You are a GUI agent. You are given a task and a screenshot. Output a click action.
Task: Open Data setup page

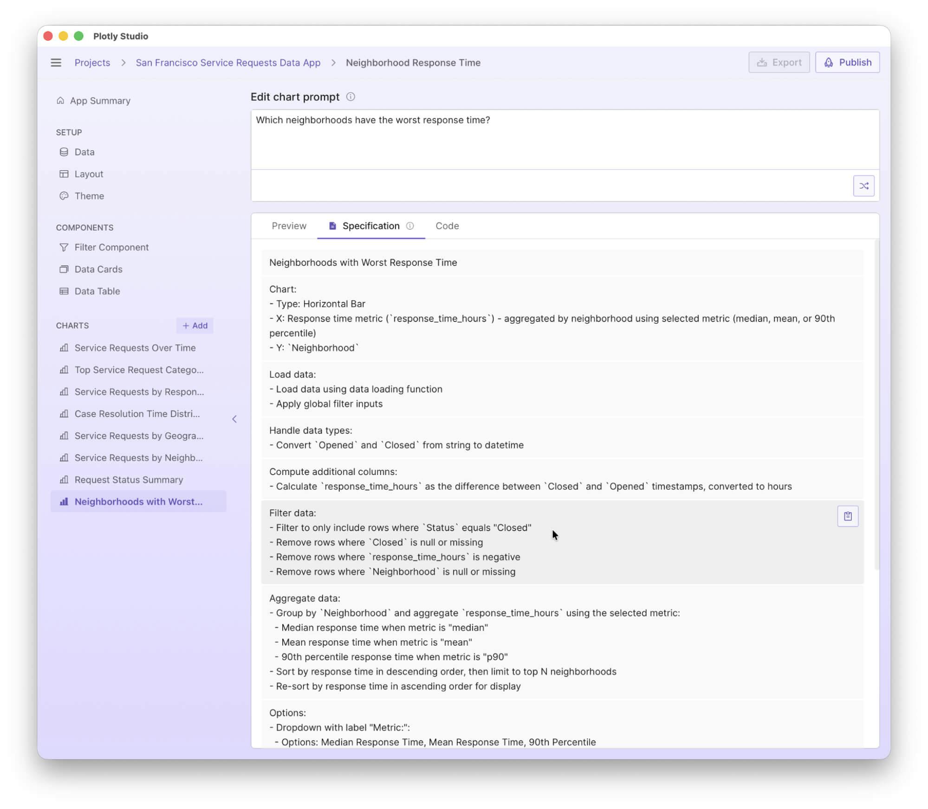[x=84, y=152]
